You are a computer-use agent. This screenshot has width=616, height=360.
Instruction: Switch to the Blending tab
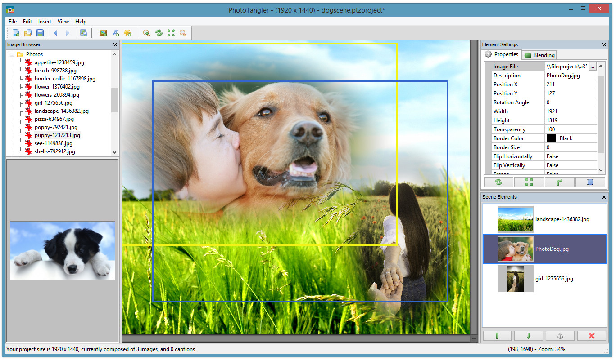click(x=539, y=54)
